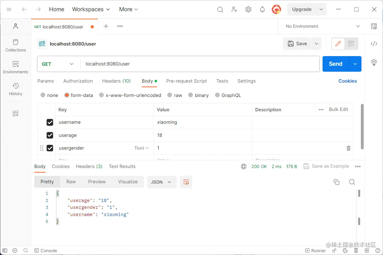Open the tab options three dots

click(x=120, y=26)
